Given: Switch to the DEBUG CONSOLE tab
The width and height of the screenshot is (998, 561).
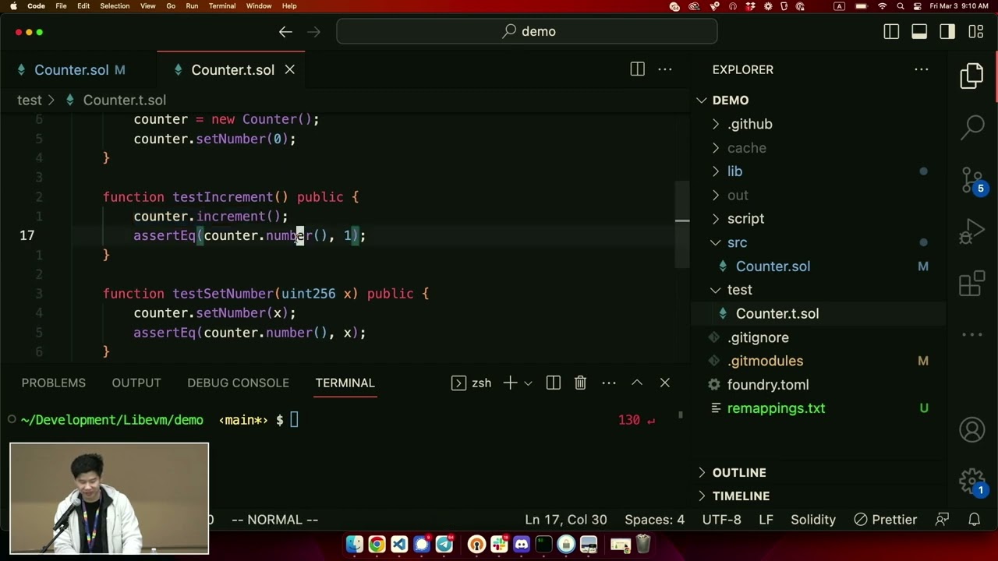Looking at the screenshot, I should [x=238, y=383].
